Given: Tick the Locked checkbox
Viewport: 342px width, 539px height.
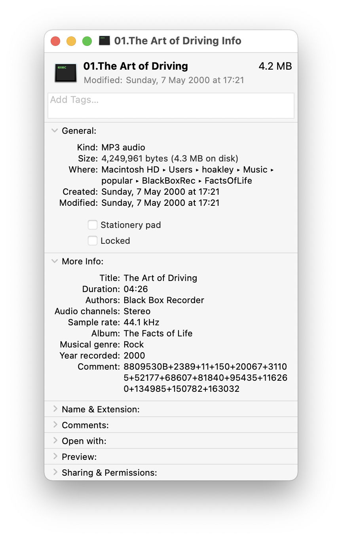Looking at the screenshot, I should pyautogui.click(x=93, y=241).
